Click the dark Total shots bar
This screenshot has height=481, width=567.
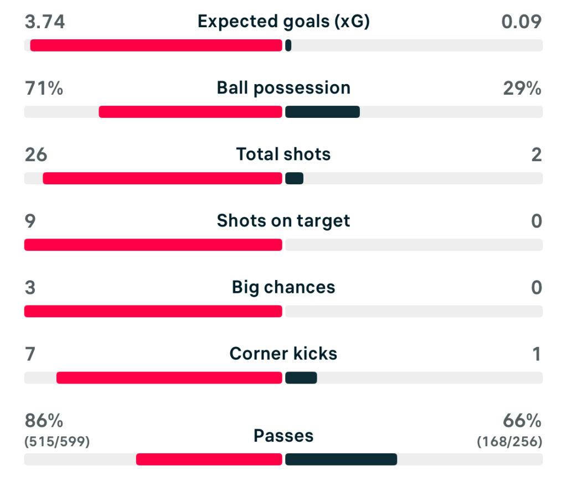(x=294, y=178)
